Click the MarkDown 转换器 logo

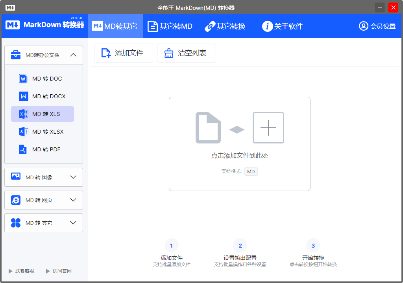[45, 25]
